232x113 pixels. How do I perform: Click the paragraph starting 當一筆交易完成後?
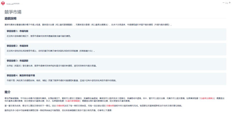pyautogui.click(x=93, y=106)
